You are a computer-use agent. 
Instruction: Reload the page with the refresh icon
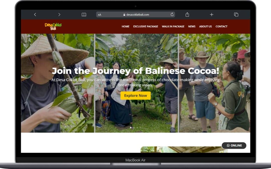click(x=172, y=15)
